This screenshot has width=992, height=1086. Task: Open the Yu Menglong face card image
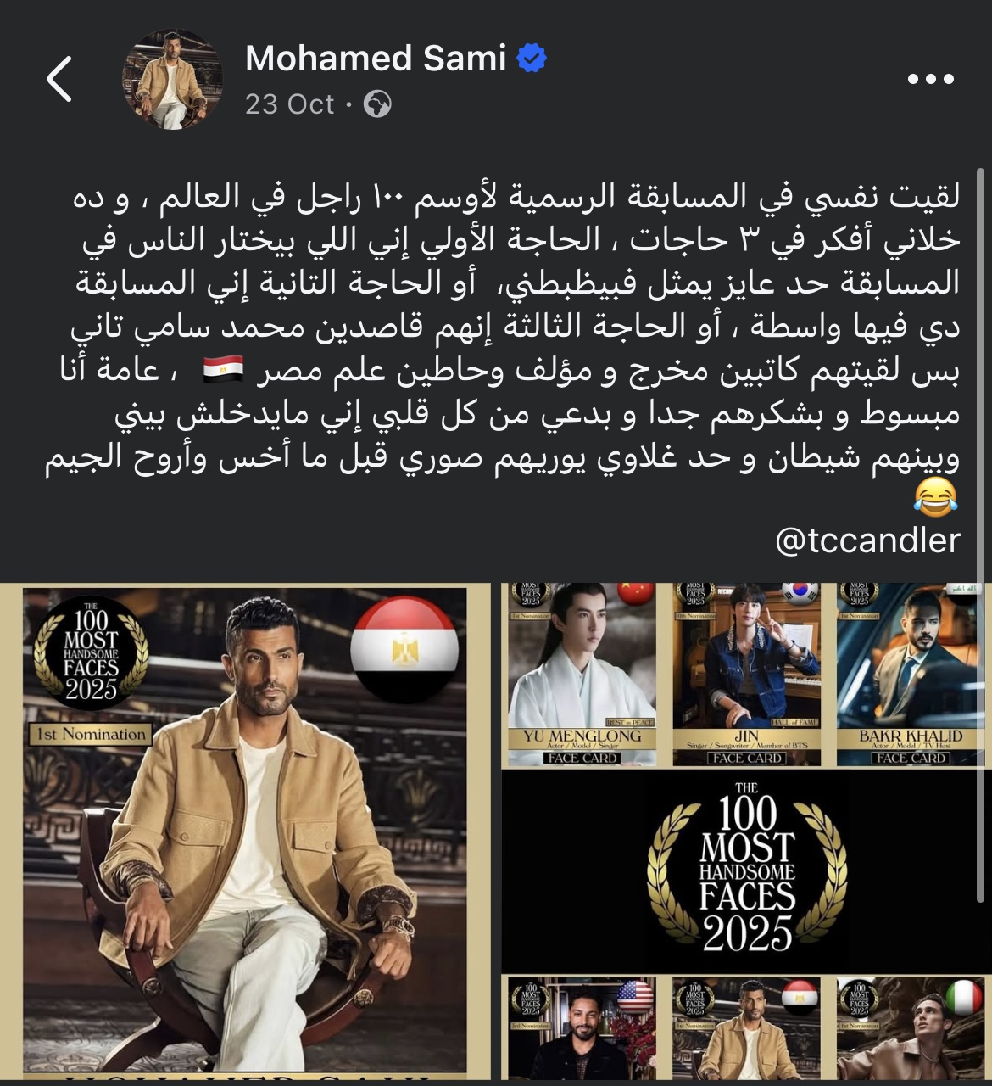click(582, 675)
